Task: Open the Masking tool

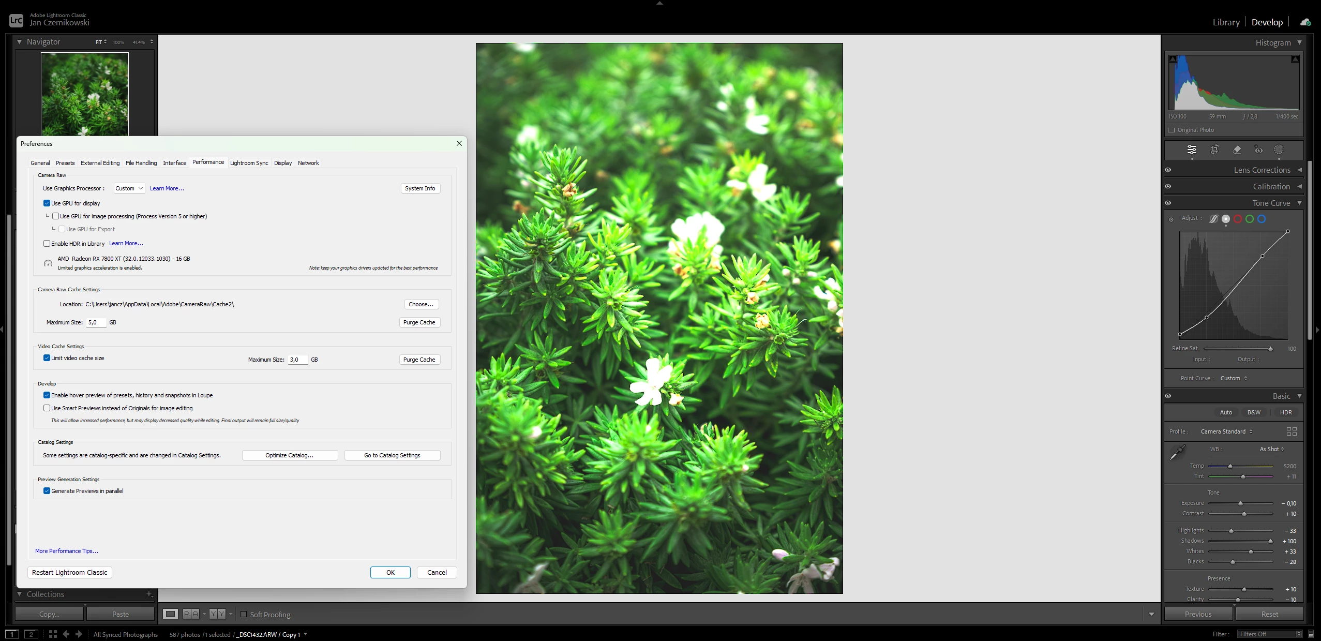Action: click(x=1279, y=150)
